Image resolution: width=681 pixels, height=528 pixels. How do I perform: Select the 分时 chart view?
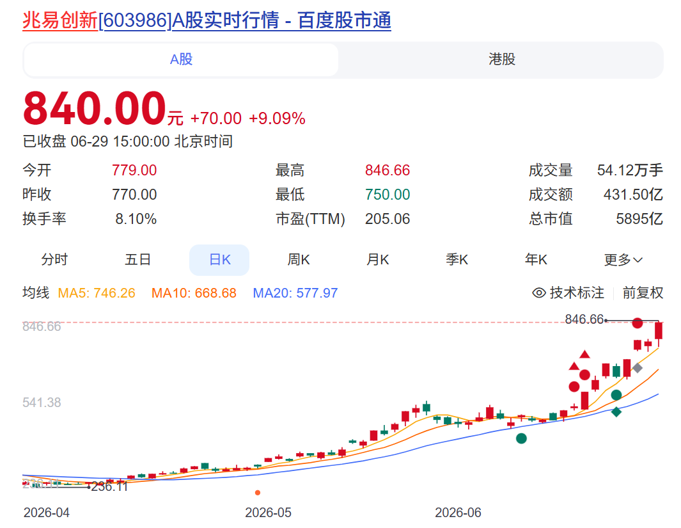[x=54, y=259]
